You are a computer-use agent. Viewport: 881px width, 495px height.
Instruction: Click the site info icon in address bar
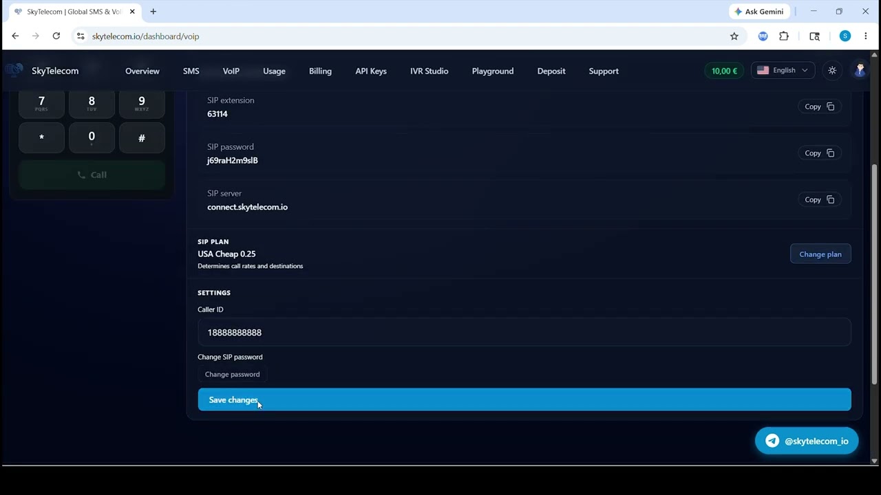pos(81,36)
